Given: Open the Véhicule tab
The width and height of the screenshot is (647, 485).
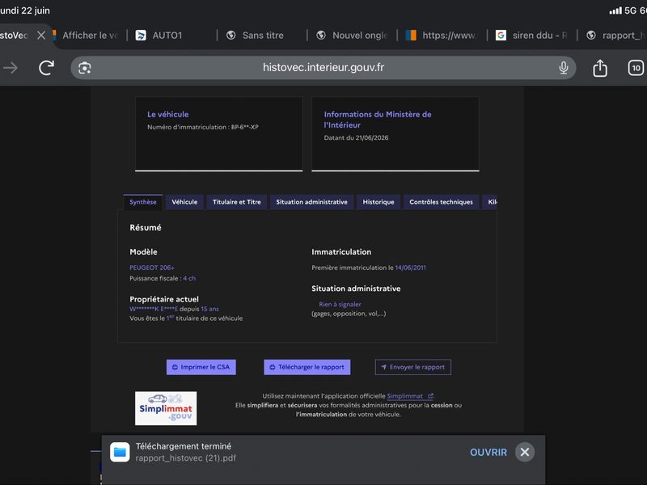Looking at the screenshot, I should (x=184, y=202).
